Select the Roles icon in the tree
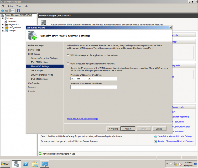Viewport: 198px width, 168px height. pos(6,18)
